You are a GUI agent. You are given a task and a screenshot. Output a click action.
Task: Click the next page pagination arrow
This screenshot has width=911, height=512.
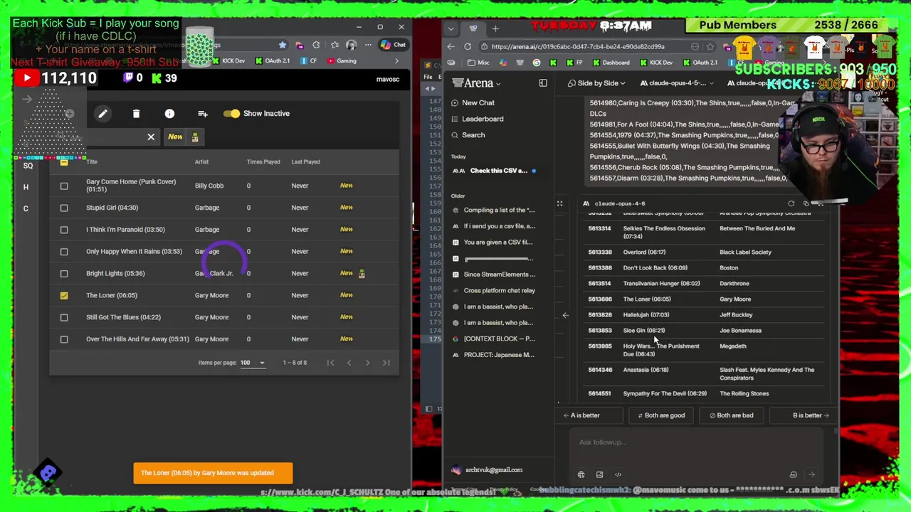tap(367, 363)
